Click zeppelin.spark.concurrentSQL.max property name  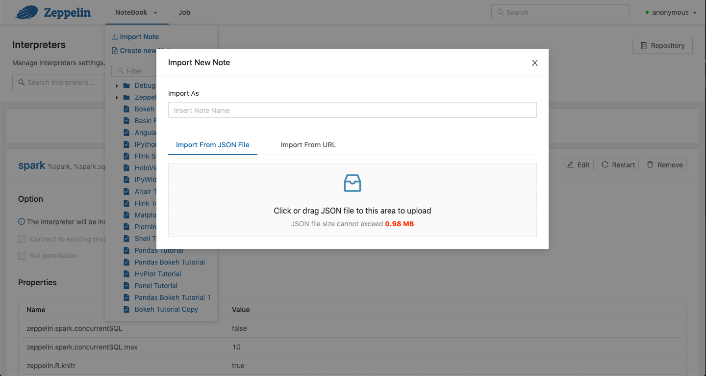pos(82,347)
